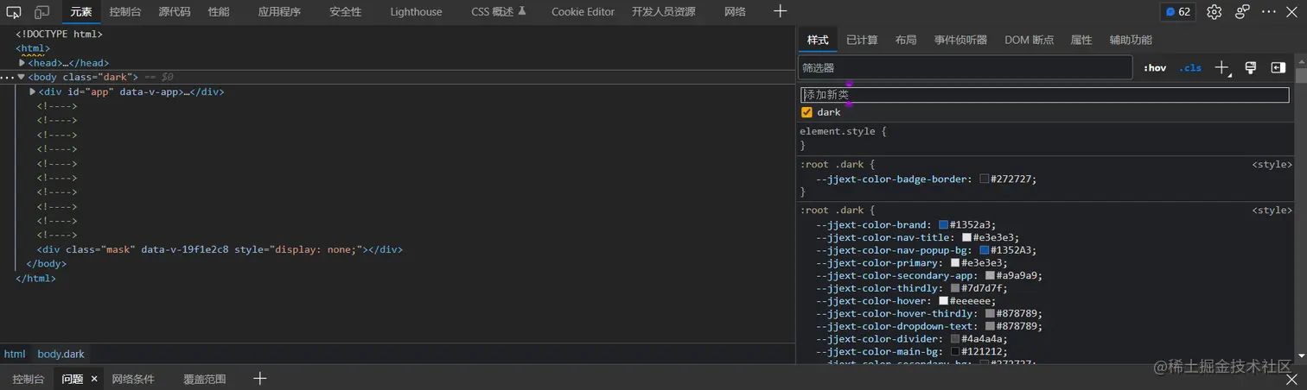
Task: Open the Cookie Editor tab
Action: 583,12
